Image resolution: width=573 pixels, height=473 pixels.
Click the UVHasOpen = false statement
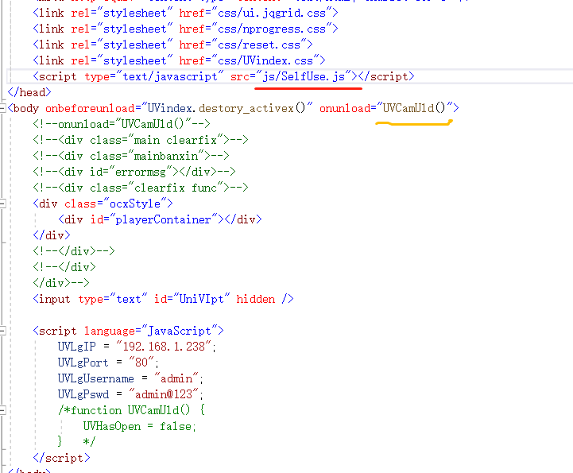140,426
